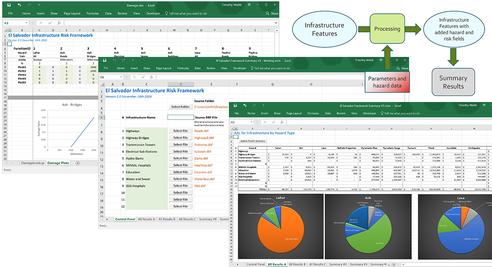Viewport: 492px width, 267px height.
Task: Open the DamageLookup sheet tab
Action: 32,163
